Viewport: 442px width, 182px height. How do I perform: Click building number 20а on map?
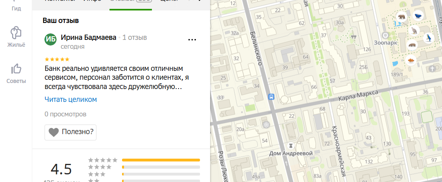coord(240,129)
